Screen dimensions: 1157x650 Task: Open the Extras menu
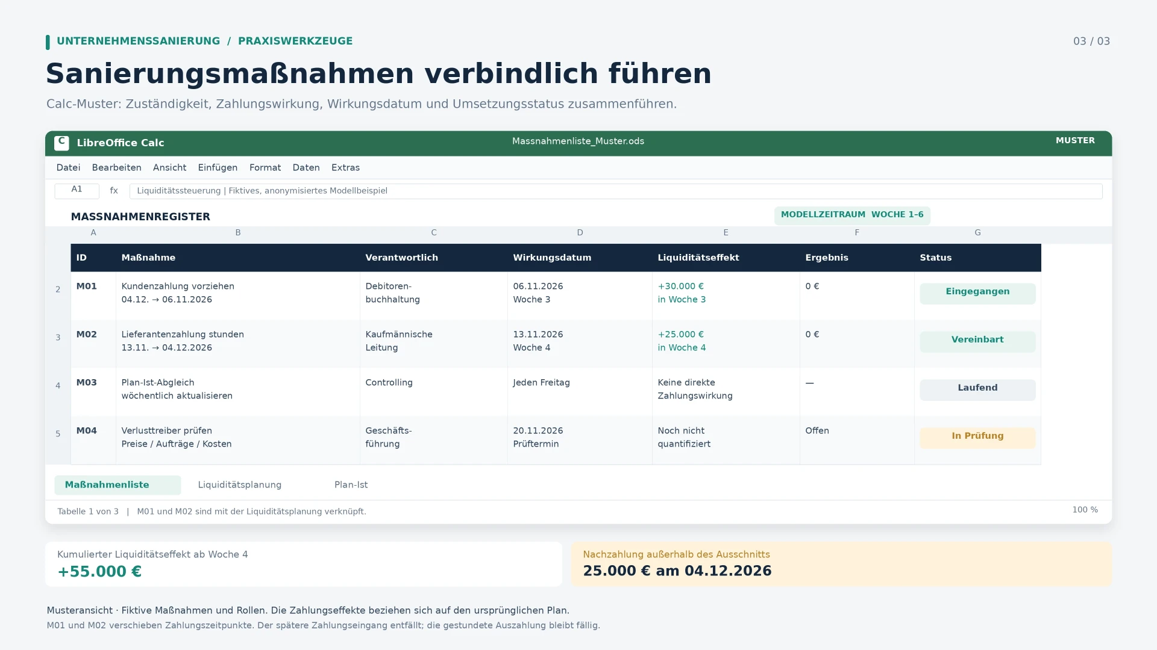(345, 168)
